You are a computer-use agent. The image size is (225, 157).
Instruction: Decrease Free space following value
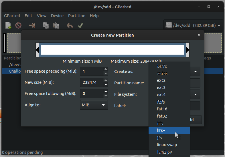pos(106,96)
